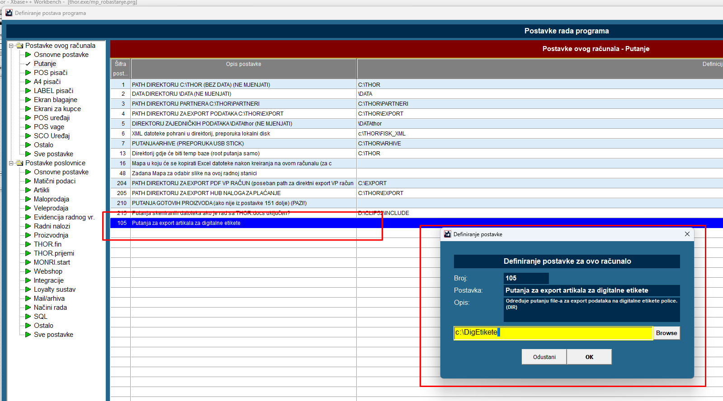Open Integracije tree item

49,280
